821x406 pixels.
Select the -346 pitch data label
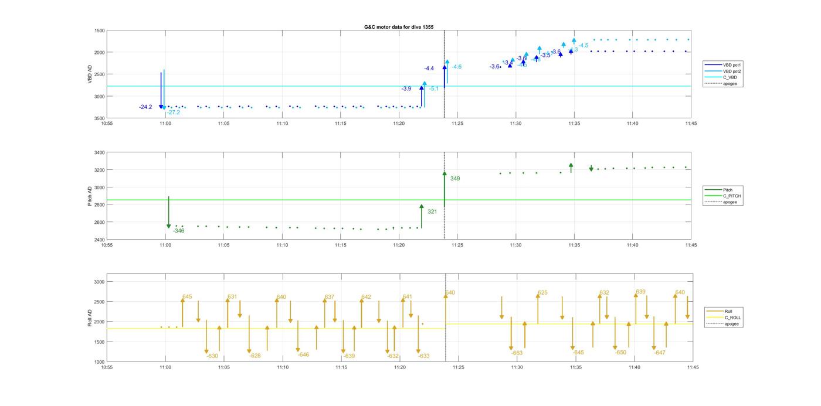(178, 231)
